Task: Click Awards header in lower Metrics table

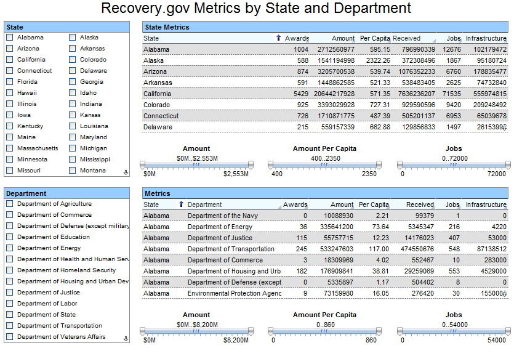Action: pyautogui.click(x=295, y=204)
